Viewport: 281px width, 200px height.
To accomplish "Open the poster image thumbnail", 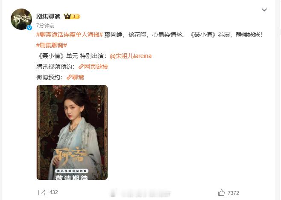I will pos(72,132).
